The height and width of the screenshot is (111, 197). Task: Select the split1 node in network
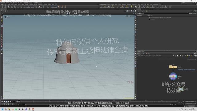tap(173, 76)
